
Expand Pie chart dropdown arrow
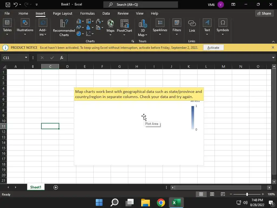83,34
